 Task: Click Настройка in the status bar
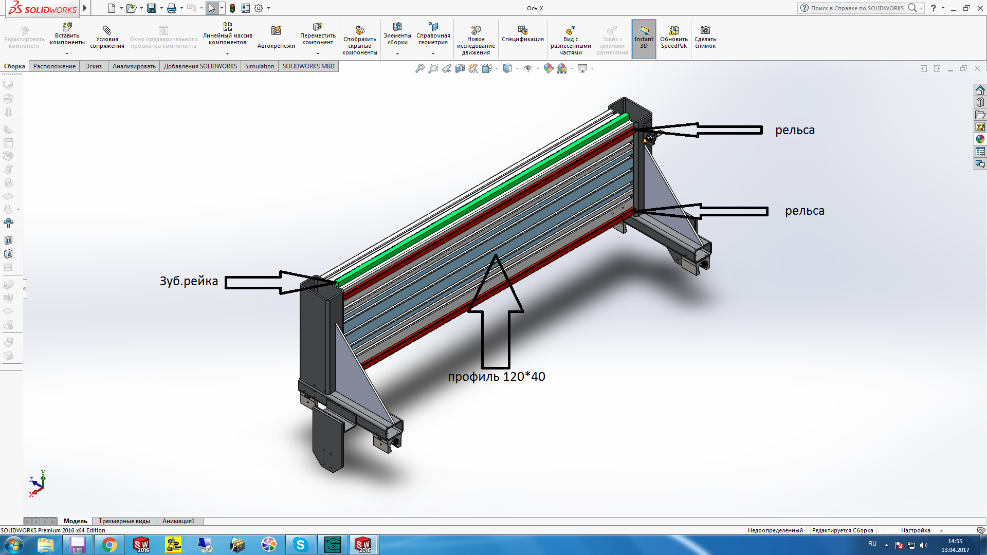(916, 530)
